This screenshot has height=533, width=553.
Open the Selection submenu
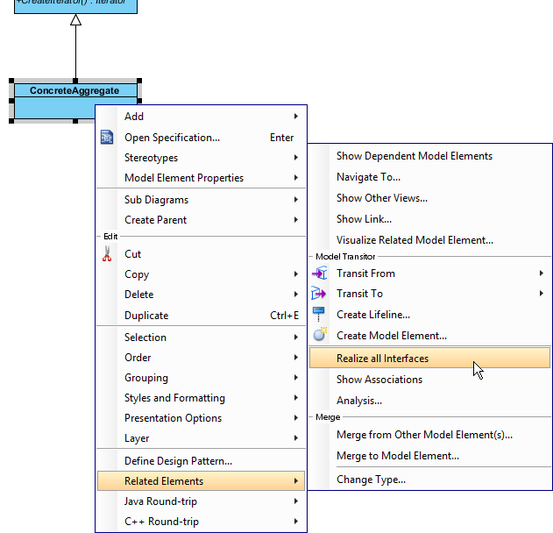201,338
